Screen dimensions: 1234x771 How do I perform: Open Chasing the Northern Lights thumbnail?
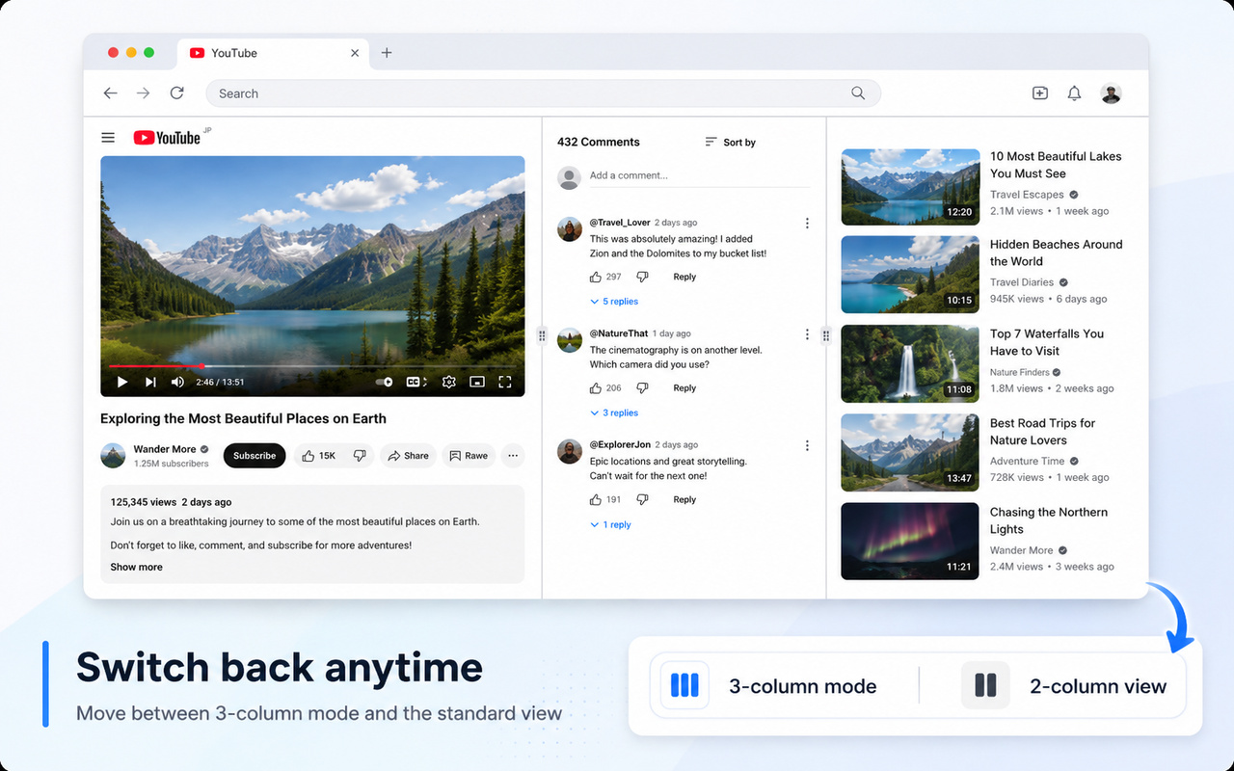[910, 541]
